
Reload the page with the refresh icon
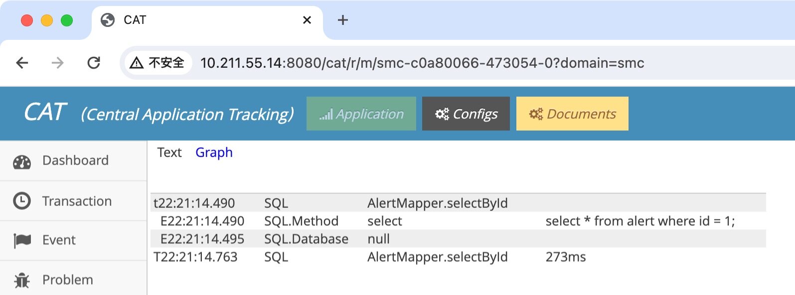[94, 63]
